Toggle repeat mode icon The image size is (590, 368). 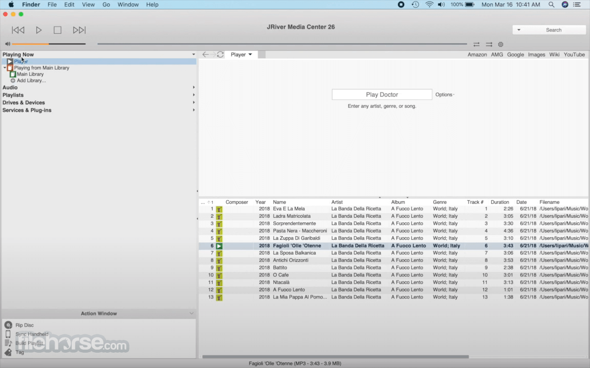(476, 44)
